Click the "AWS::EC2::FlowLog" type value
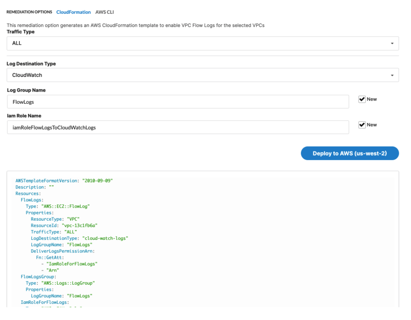This screenshot has width=411, height=320. [x=65, y=206]
